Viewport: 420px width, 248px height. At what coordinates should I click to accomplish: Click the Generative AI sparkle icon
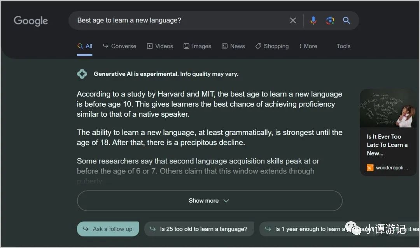tap(82, 74)
